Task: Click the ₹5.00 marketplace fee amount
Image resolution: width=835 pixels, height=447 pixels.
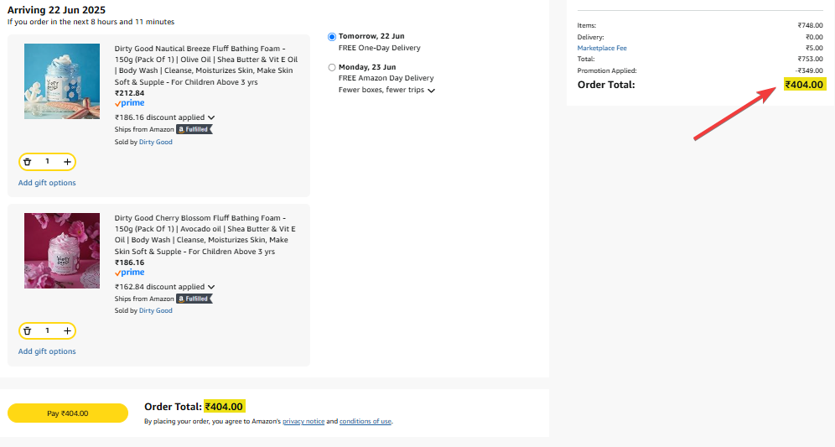Action: [x=814, y=48]
